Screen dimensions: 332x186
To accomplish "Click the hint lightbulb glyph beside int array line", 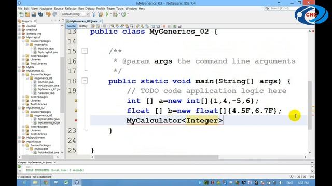I will click(x=76, y=101).
